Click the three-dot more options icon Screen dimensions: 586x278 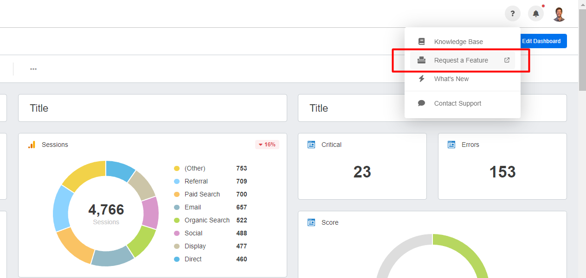pyautogui.click(x=33, y=69)
